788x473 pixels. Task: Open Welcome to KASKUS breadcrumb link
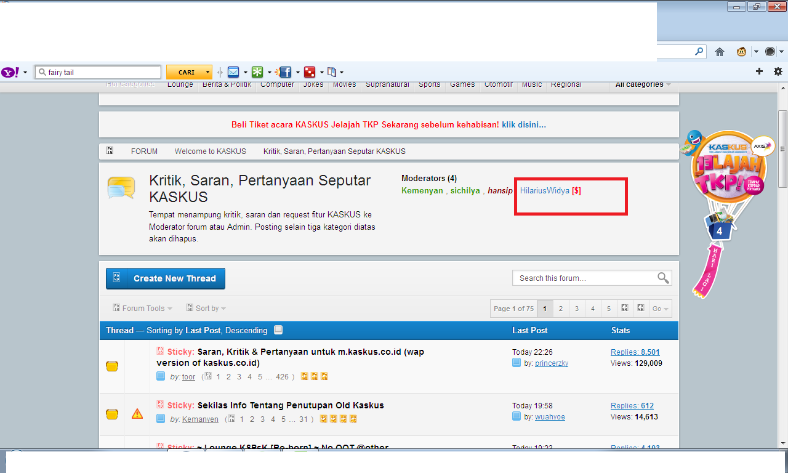[210, 151]
